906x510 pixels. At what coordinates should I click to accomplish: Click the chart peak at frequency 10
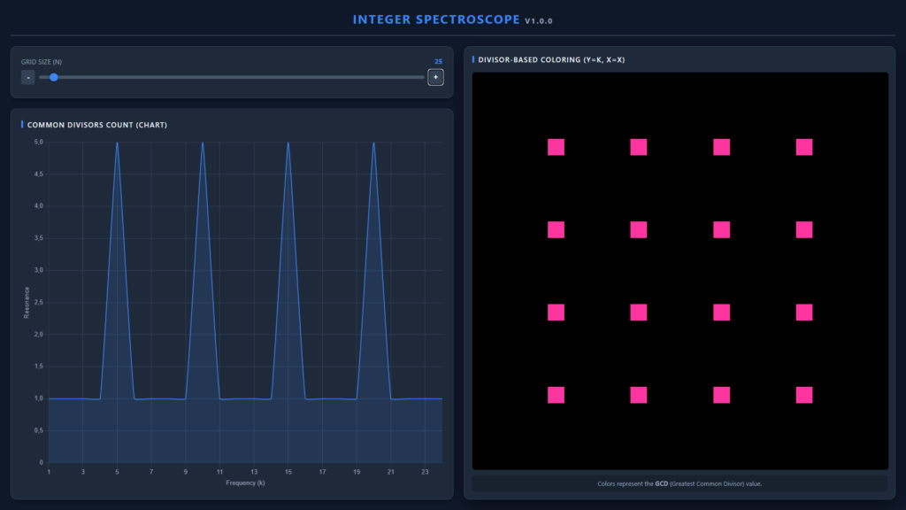[203, 143]
